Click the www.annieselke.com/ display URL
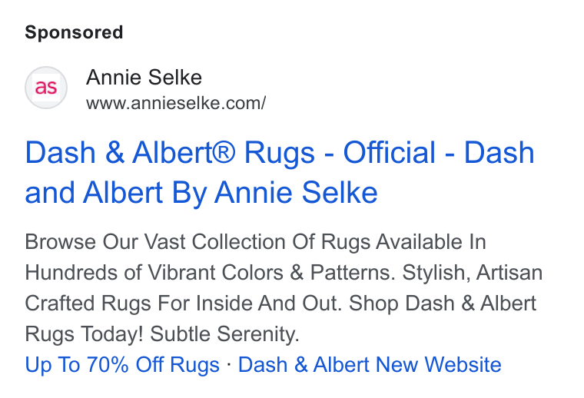The image size is (584, 398). point(176,103)
